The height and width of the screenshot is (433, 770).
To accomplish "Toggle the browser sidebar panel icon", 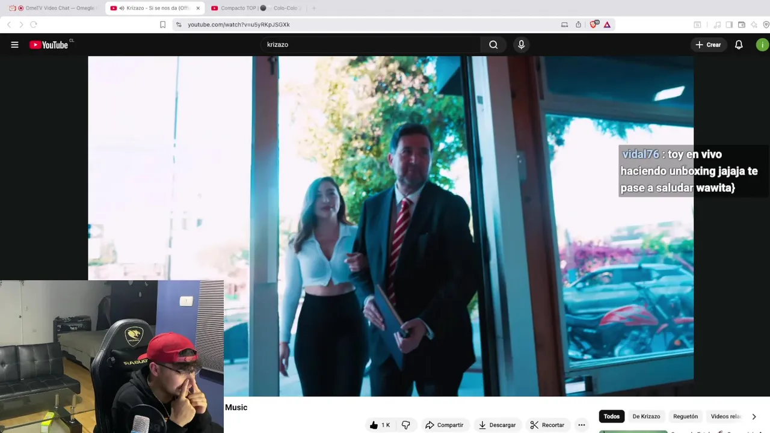I will tap(729, 25).
